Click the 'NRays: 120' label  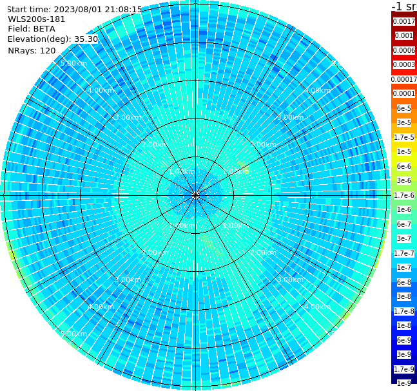[x=32, y=50]
